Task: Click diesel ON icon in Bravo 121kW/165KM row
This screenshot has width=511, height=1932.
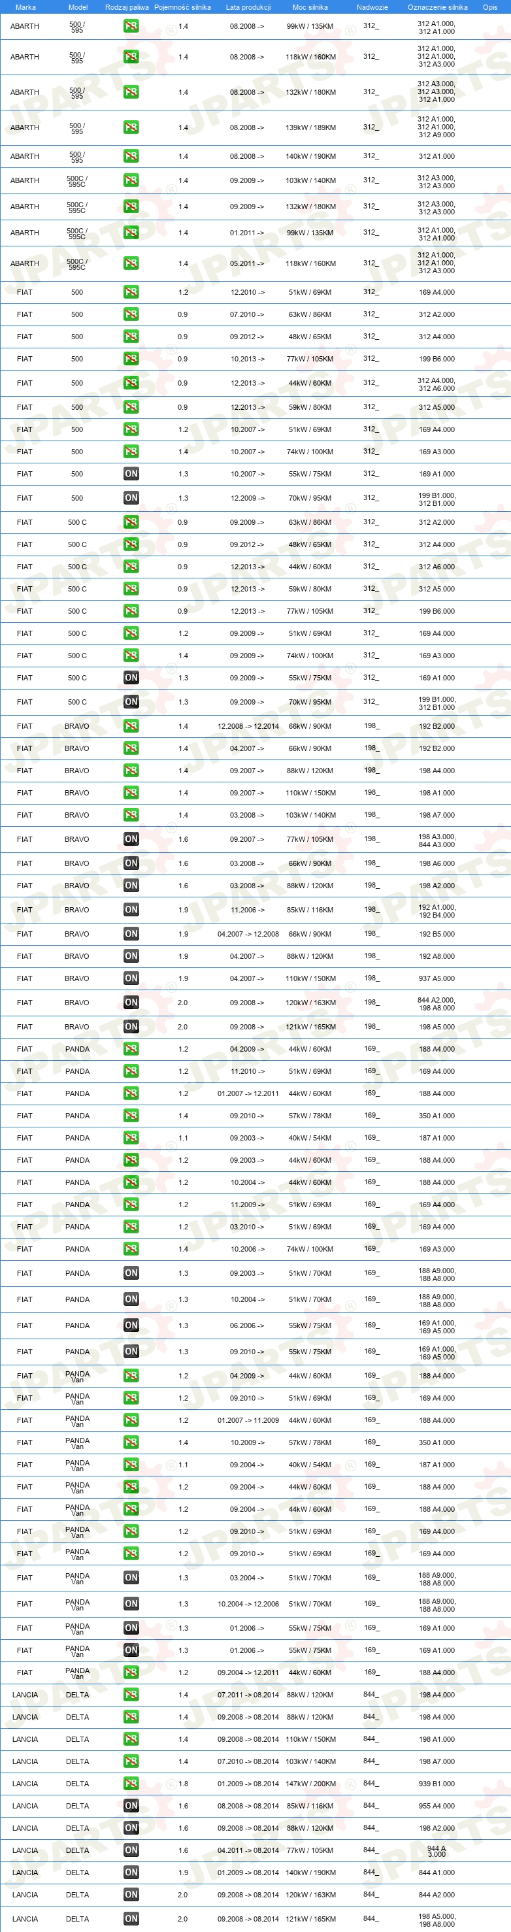Action: [131, 1027]
